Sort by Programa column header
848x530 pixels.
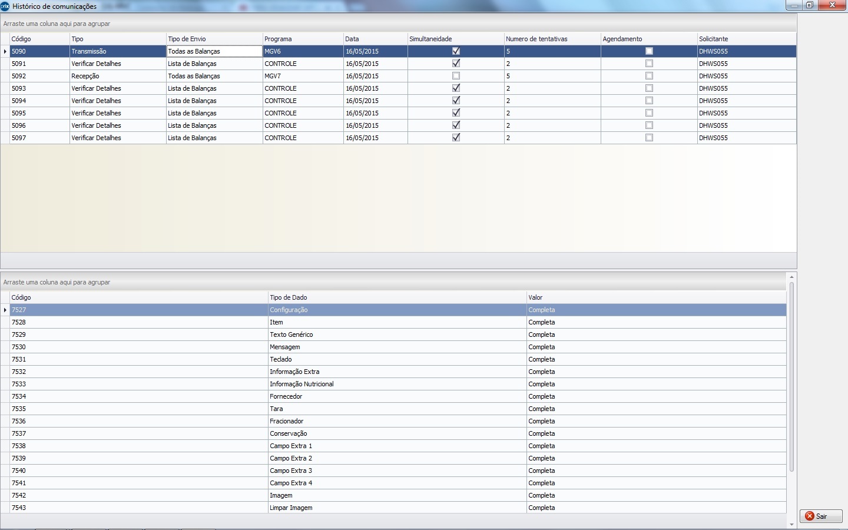(303, 39)
